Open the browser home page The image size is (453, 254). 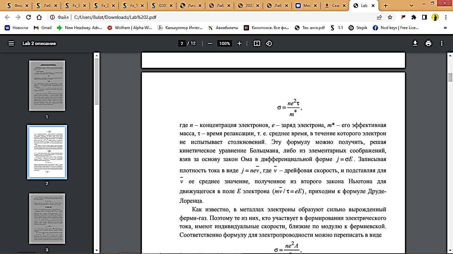[39, 17]
